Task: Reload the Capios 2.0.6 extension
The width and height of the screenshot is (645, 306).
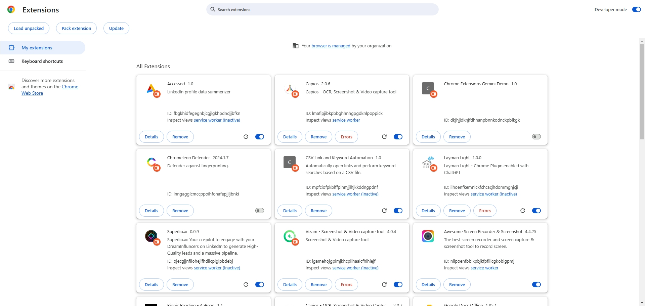Action: tap(384, 137)
